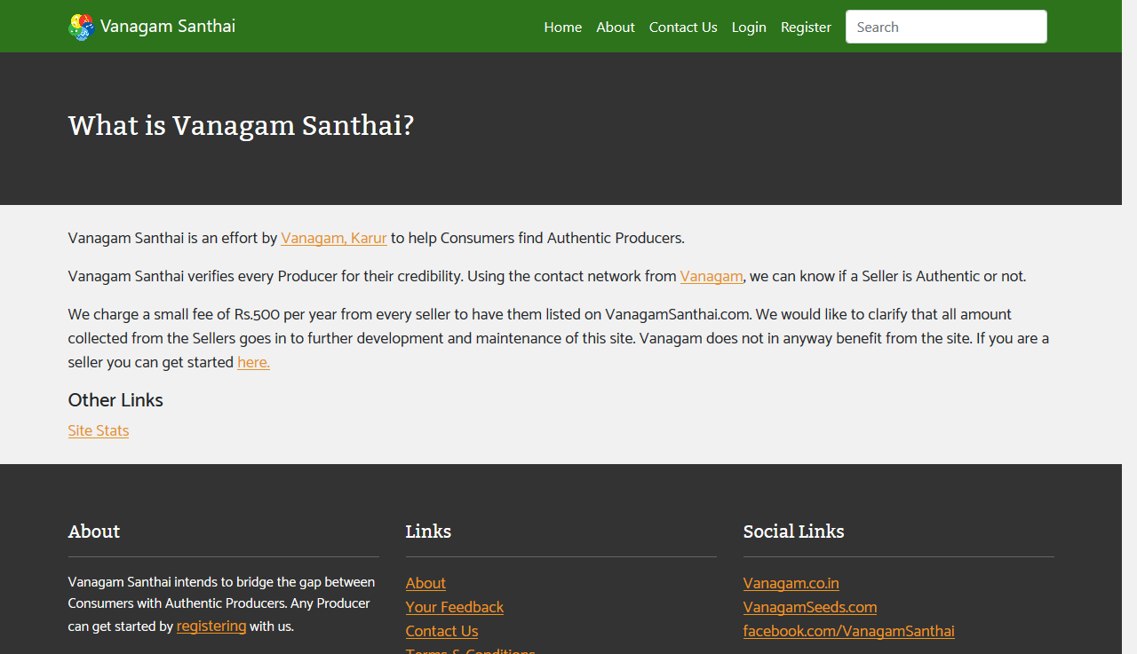
Task: Follow the Vanagam link in the second paragraph
Action: point(711,276)
